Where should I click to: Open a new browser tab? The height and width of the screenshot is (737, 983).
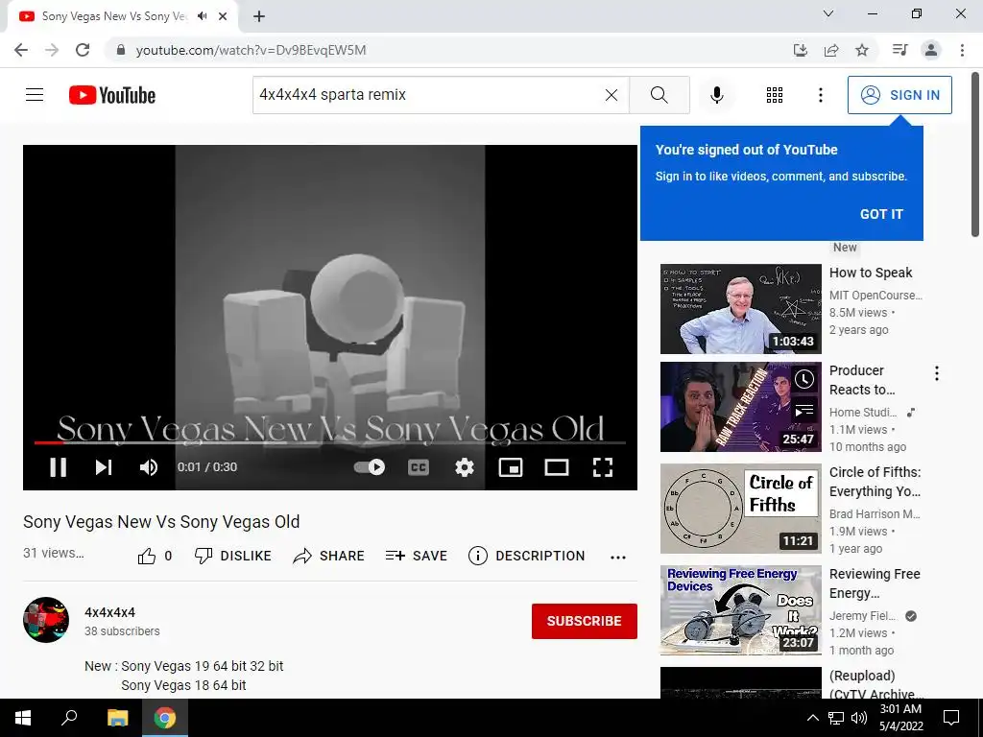coord(259,16)
